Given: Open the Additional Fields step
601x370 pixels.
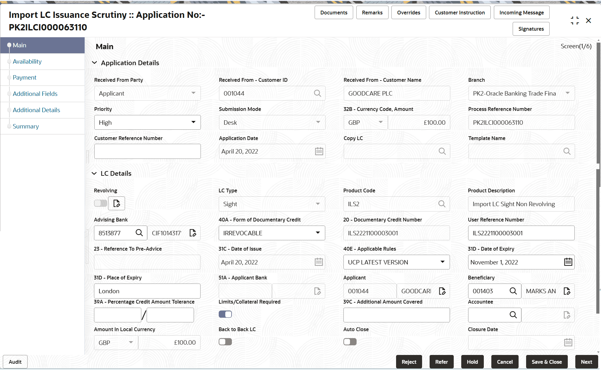Looking at the screenshot, I should click(x=35, y=94).
